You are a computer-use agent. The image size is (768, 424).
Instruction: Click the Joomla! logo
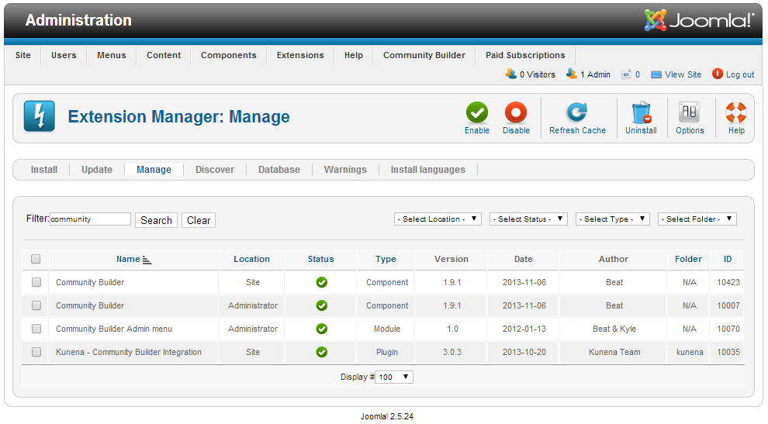pyautogui.click(x=699, y=20)
